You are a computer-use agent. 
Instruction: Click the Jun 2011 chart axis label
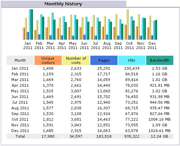pos(84,46)
